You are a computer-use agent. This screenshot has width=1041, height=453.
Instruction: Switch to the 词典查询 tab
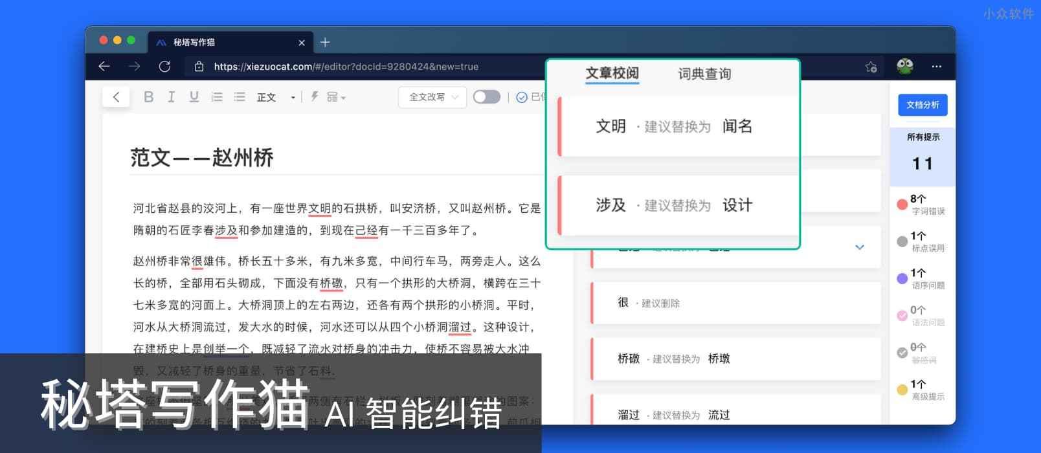(704, 74)
